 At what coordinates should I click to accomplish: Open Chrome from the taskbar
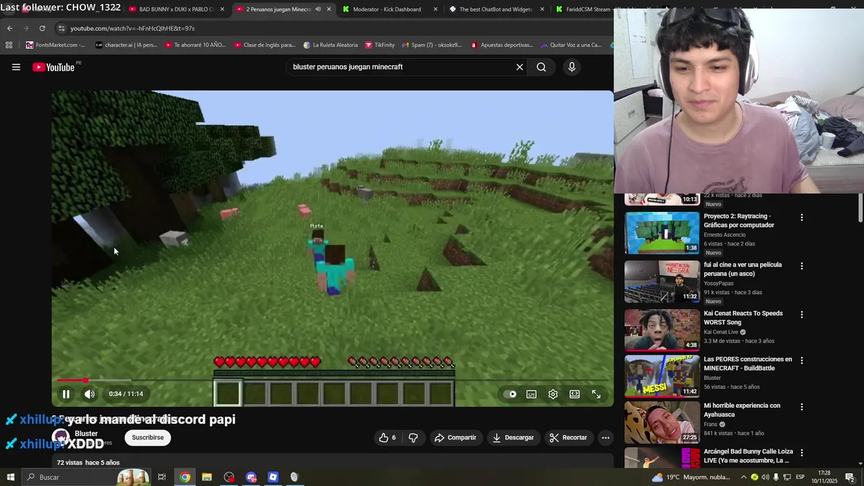point(185,477)
